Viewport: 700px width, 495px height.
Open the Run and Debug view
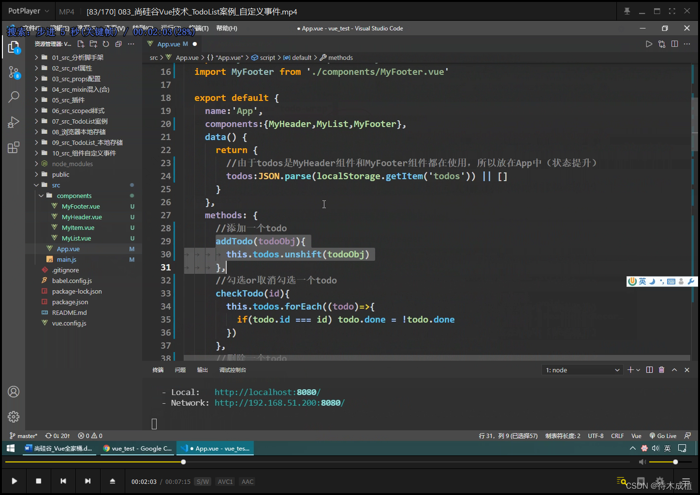pyautogui.click(x=14, y=122)
